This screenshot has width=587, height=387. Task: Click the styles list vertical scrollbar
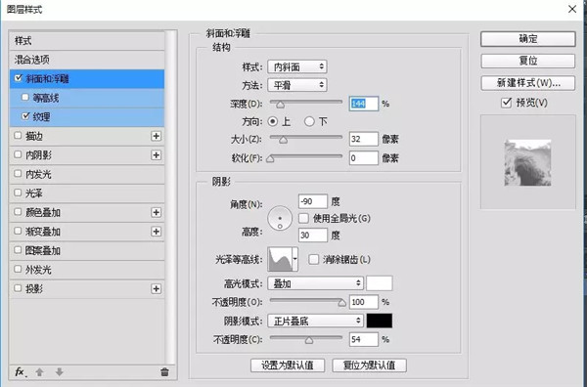click(x=170, y=197)
